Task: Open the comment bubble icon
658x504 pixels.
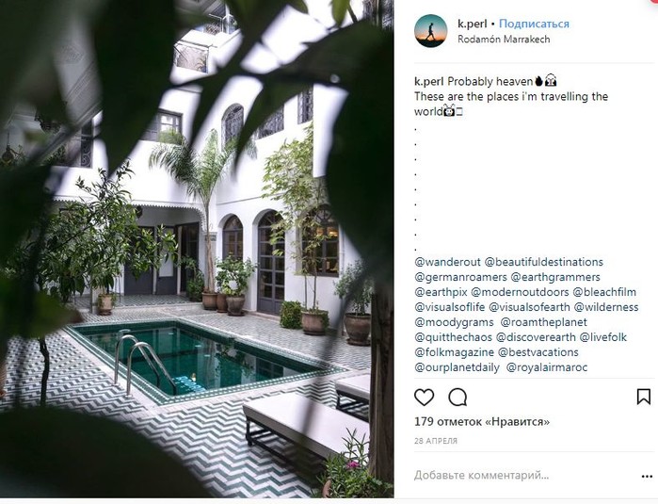Action: [457, 398]
